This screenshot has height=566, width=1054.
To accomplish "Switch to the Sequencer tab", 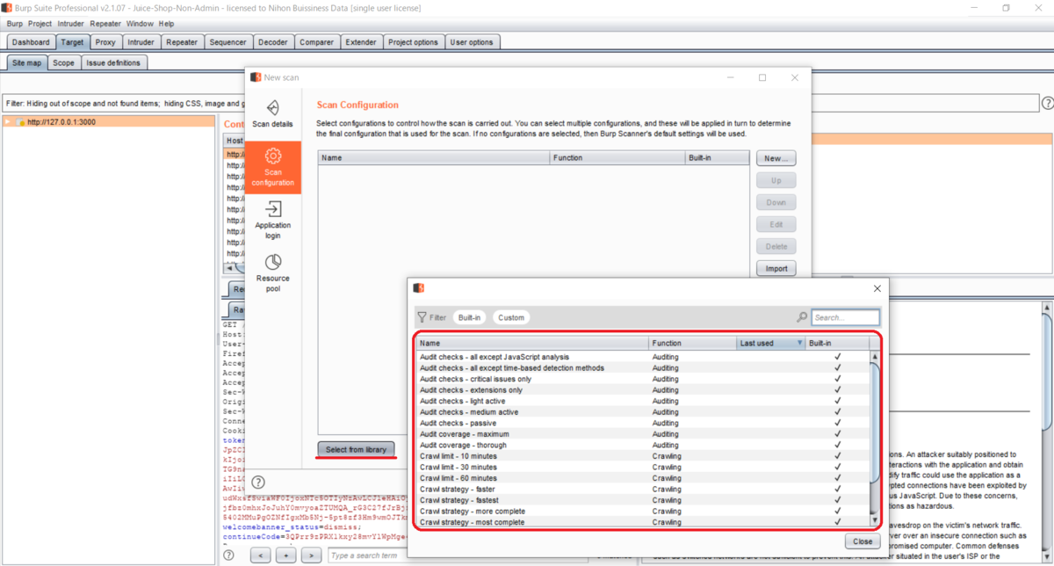I will (x=227, y=42).
